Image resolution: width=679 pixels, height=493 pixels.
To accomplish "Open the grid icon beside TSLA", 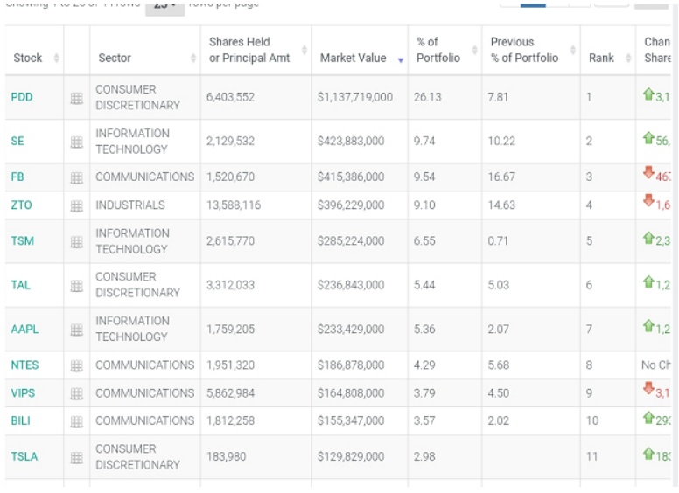I will pyautogui.click(x=77, y=457).
